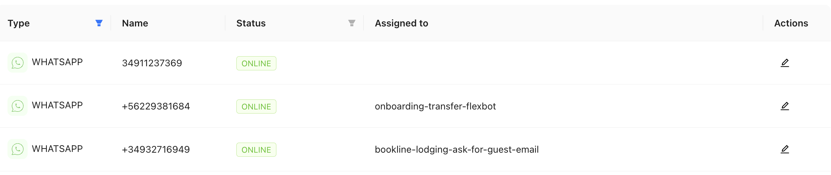The width and height of the screenshot is (831, 175).
Task: Click WhatsApp icon in first row
Action: point(18,63)
